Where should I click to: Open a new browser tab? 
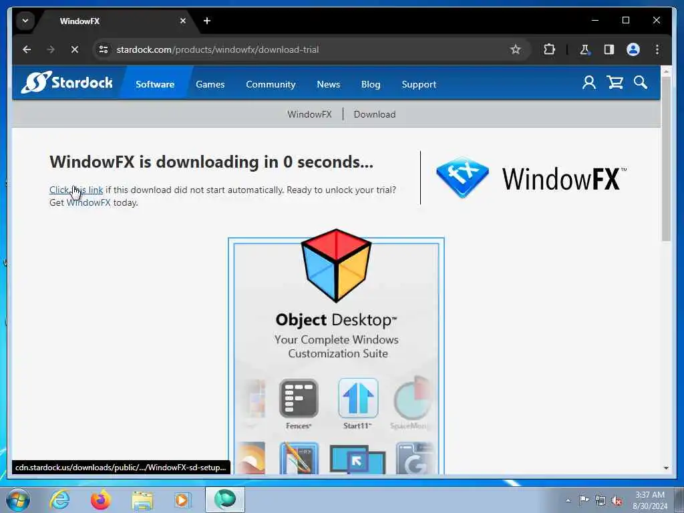[207, 21]
